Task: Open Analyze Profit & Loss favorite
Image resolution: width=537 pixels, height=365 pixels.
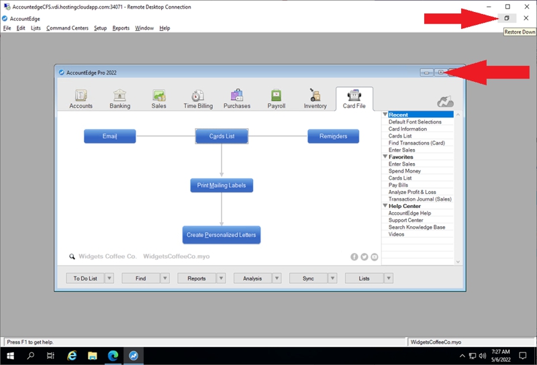Action: (412, 192)
